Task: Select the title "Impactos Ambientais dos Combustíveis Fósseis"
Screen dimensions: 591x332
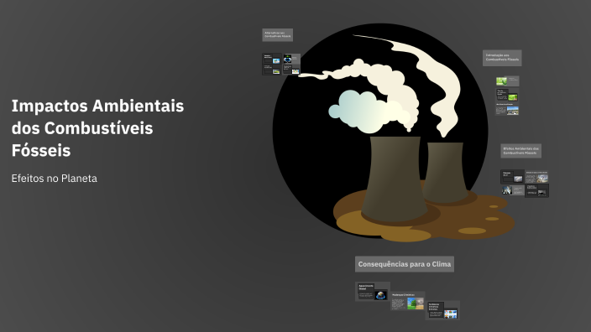Action: tap(97, 128)
